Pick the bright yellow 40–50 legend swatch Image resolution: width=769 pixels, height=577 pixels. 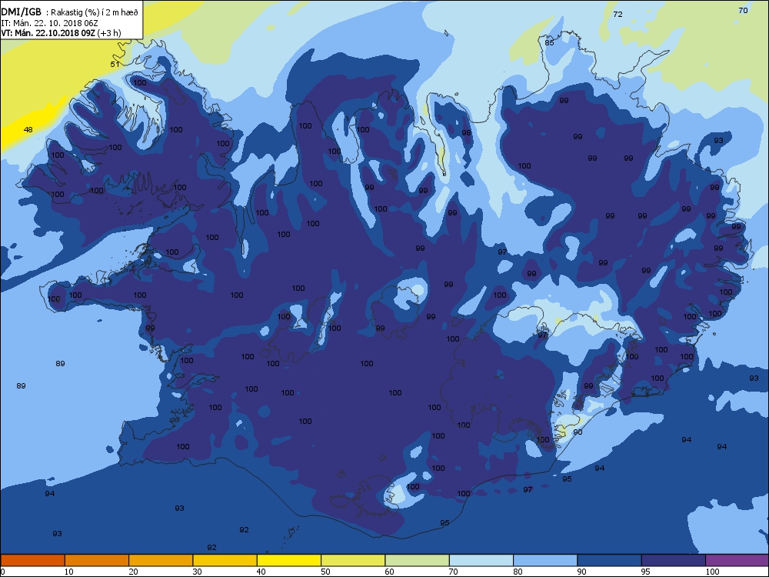(x=289, y=560)
